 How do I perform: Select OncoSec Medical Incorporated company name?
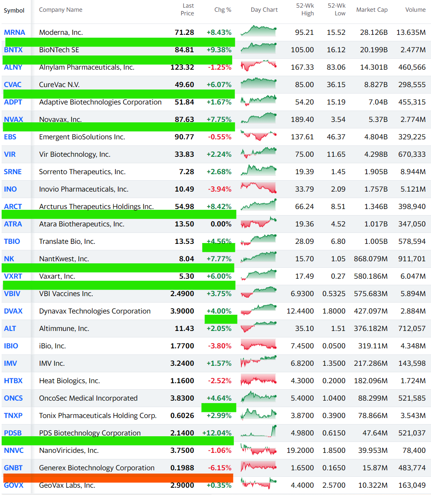[x=88, y=398]
